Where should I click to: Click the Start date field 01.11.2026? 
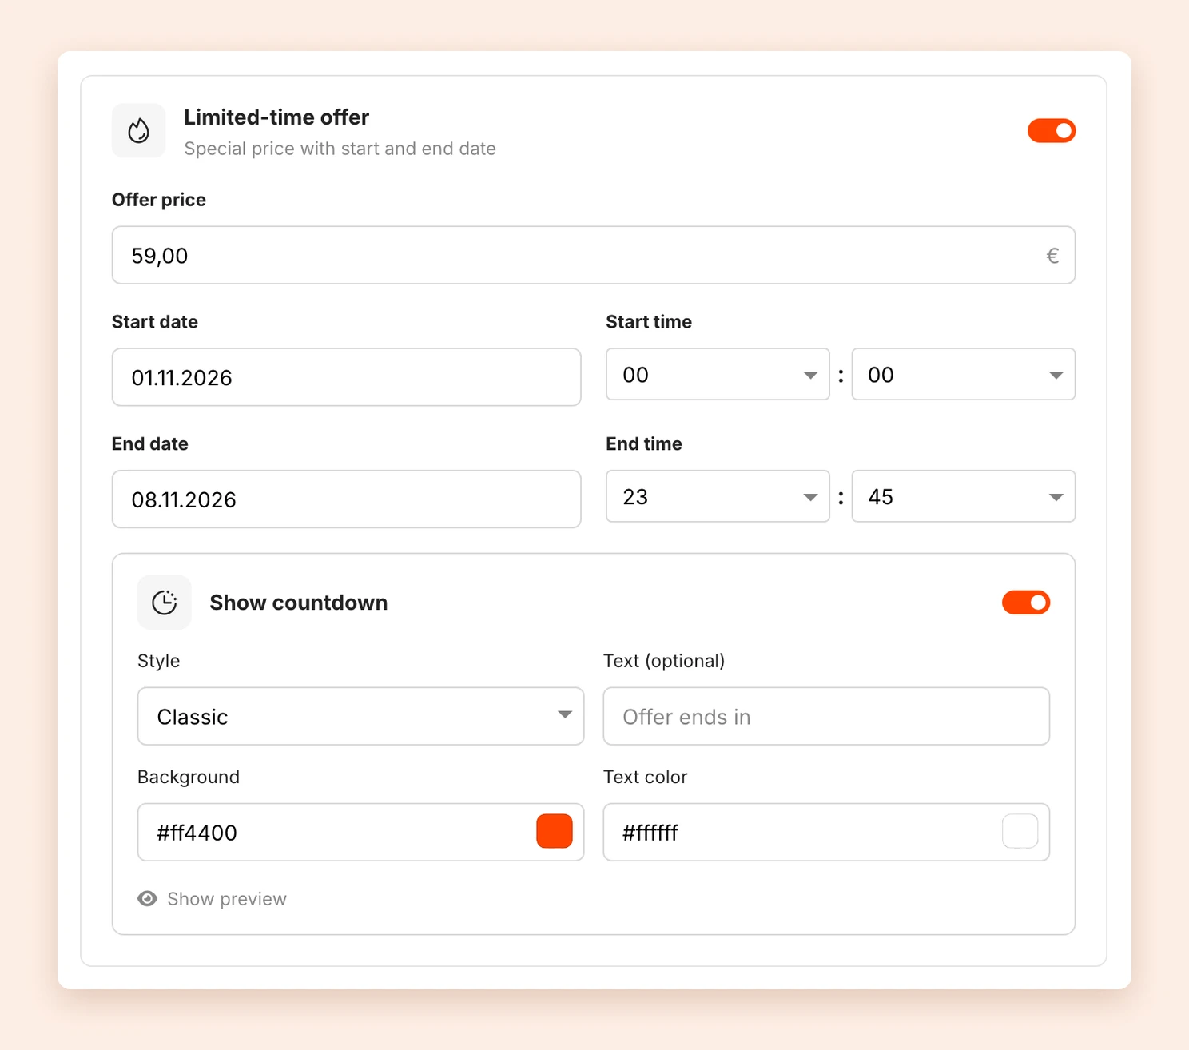pyautogui.click(x=346, y=377)
